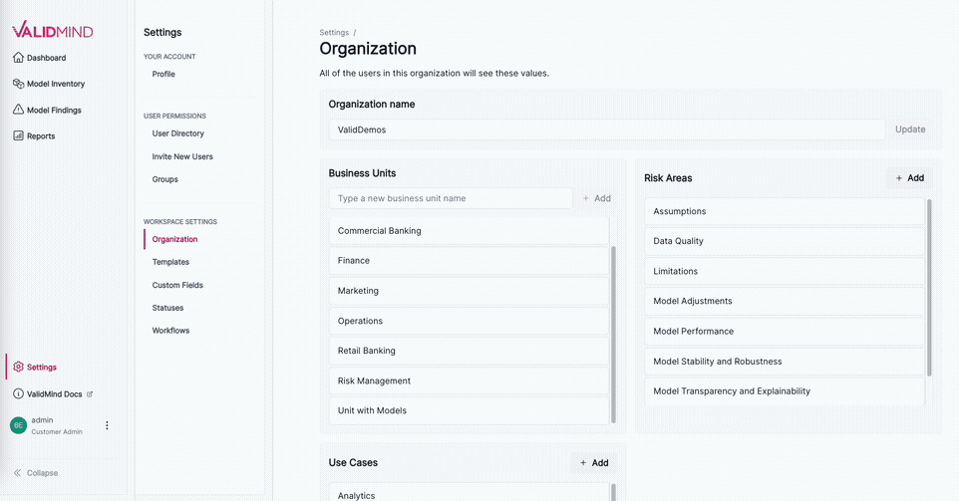Image resolution: width=959 pixels, height=501 pixels.
Task: Add a new Use Case
Action: 594,463
